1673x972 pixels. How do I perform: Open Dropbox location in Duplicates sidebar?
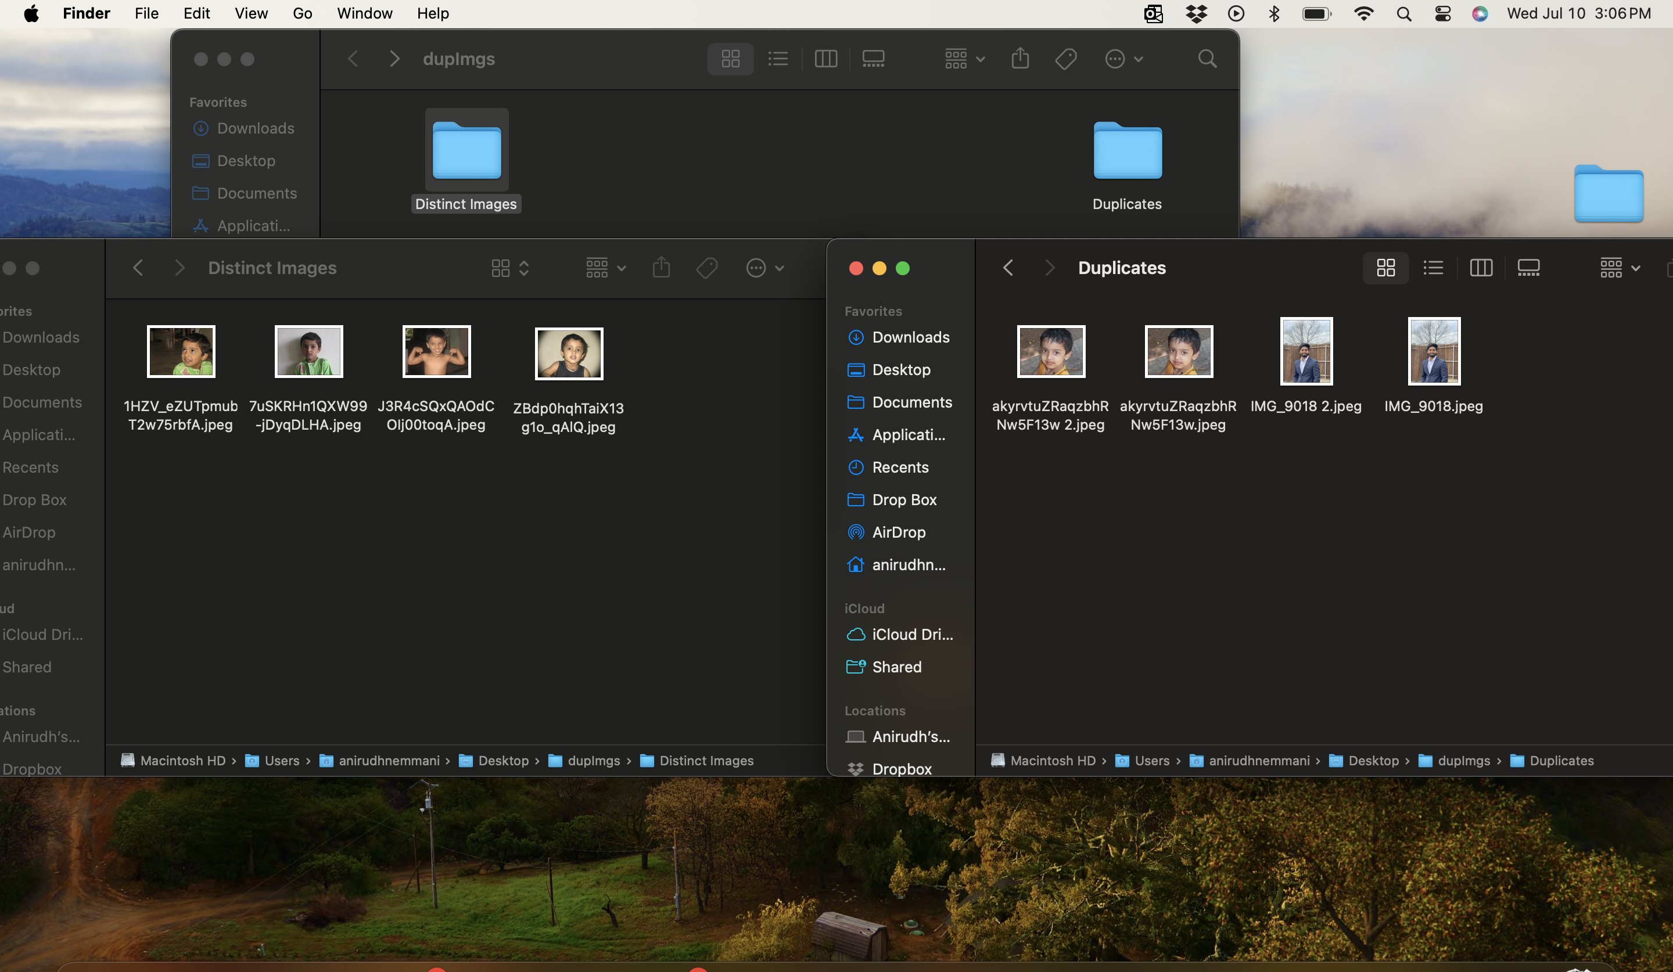click(889, 768)
